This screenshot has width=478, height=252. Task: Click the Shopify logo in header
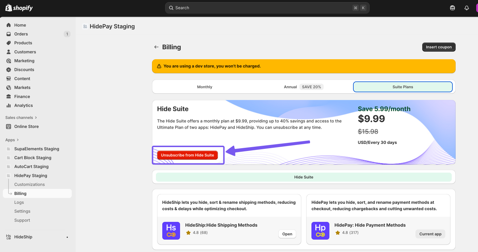pos(19,8)
